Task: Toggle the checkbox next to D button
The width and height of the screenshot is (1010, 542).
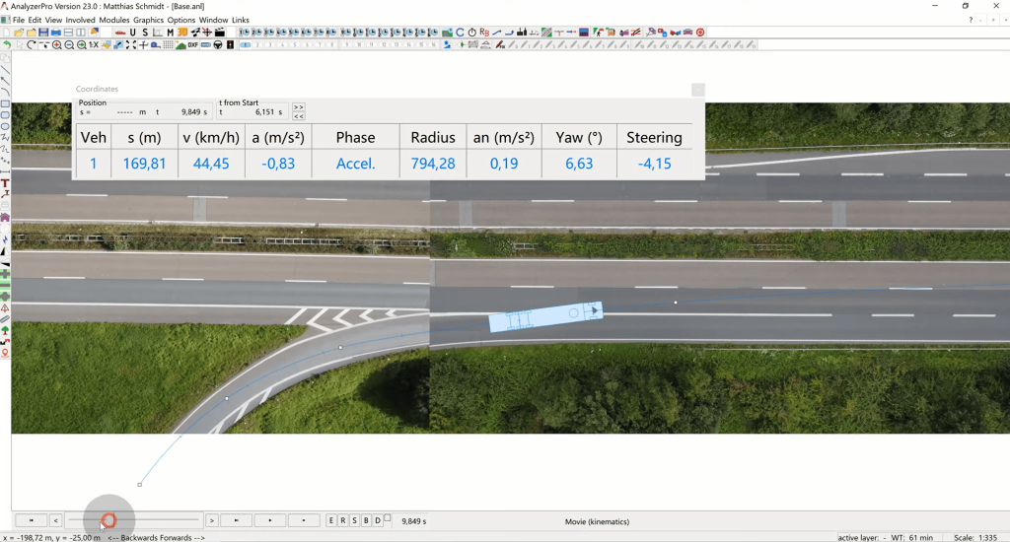Action: 388,518
